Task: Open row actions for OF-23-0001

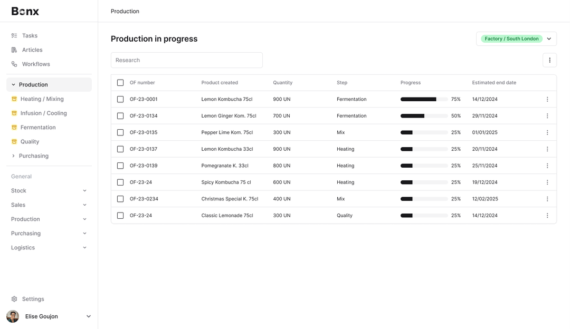Action: click(x=547, y=99)
